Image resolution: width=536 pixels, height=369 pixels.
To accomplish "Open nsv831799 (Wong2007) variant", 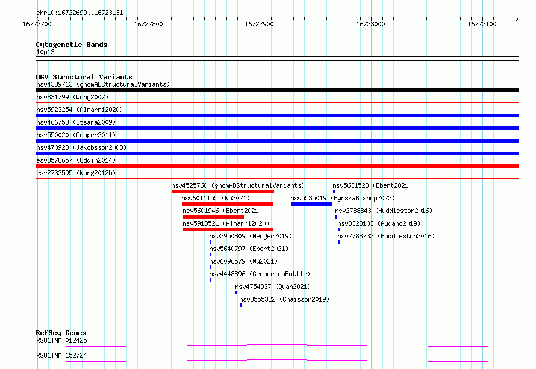I will tap(72, 97).
